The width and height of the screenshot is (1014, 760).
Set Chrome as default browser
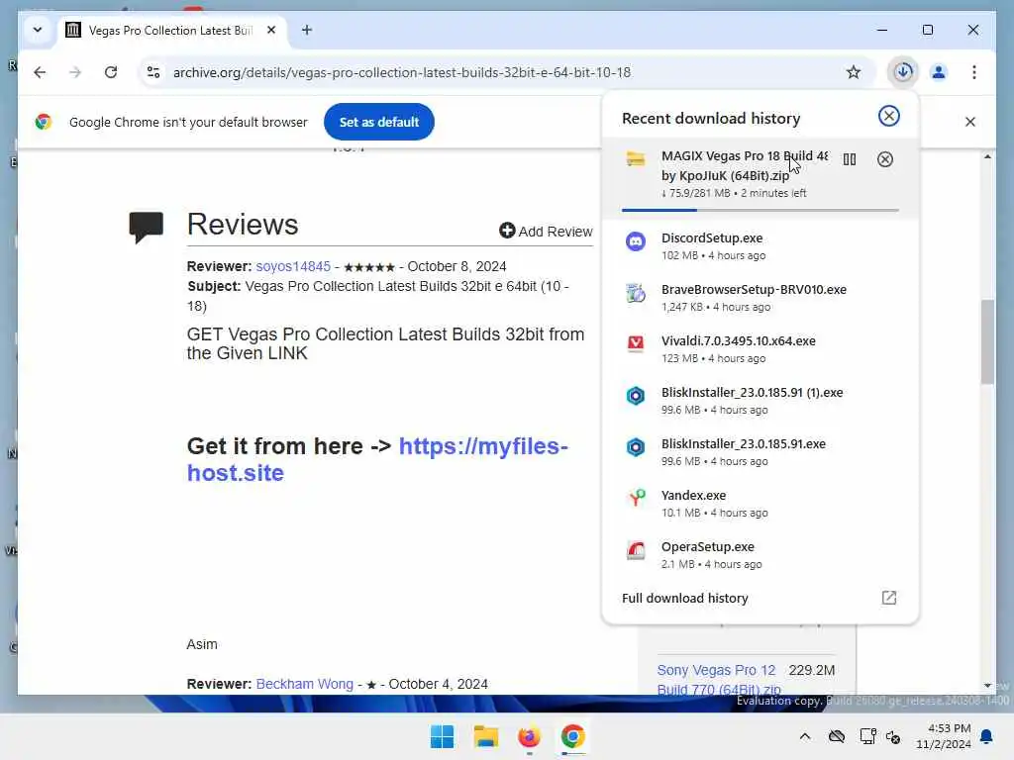tap(379, 122)
